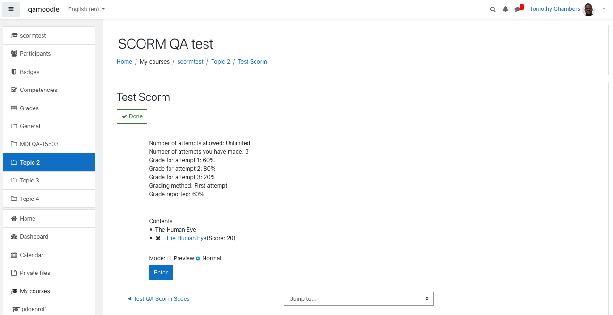Open Dashboard from the sidebar
The image size is (613, 315).
[x=49, y=237]
